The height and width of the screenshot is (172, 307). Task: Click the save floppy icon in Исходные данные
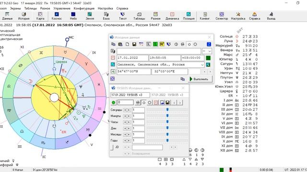coord(134,44)
